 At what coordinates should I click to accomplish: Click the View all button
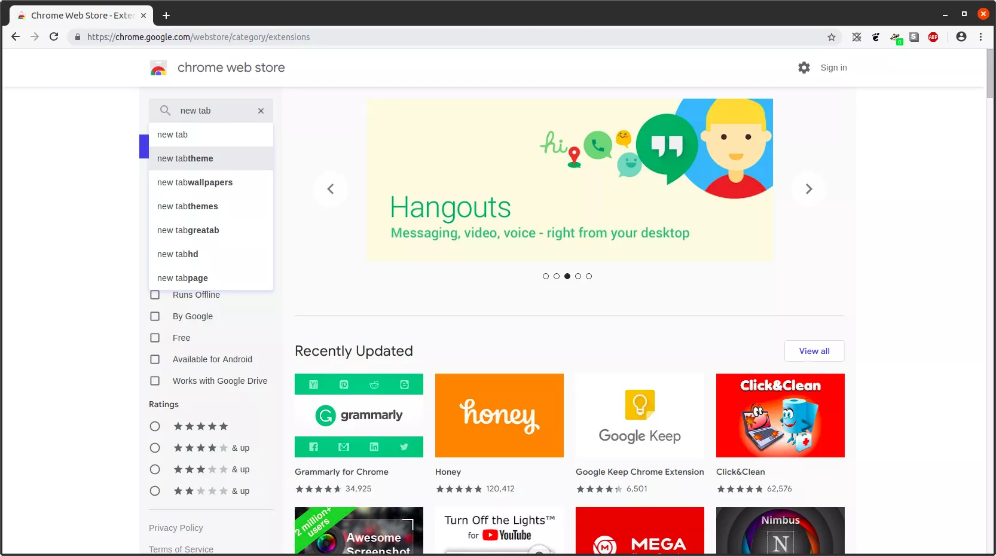[814, 351]
